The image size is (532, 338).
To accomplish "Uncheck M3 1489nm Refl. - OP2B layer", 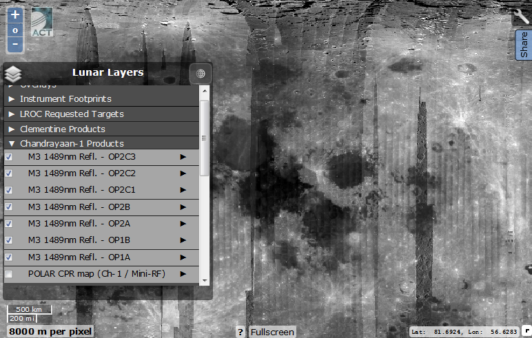I will (x=9, y=207).
